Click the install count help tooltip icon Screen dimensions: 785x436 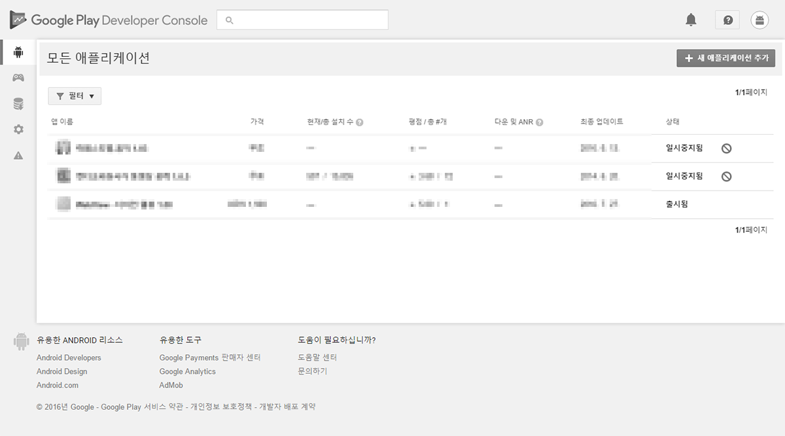coord(361,122)
